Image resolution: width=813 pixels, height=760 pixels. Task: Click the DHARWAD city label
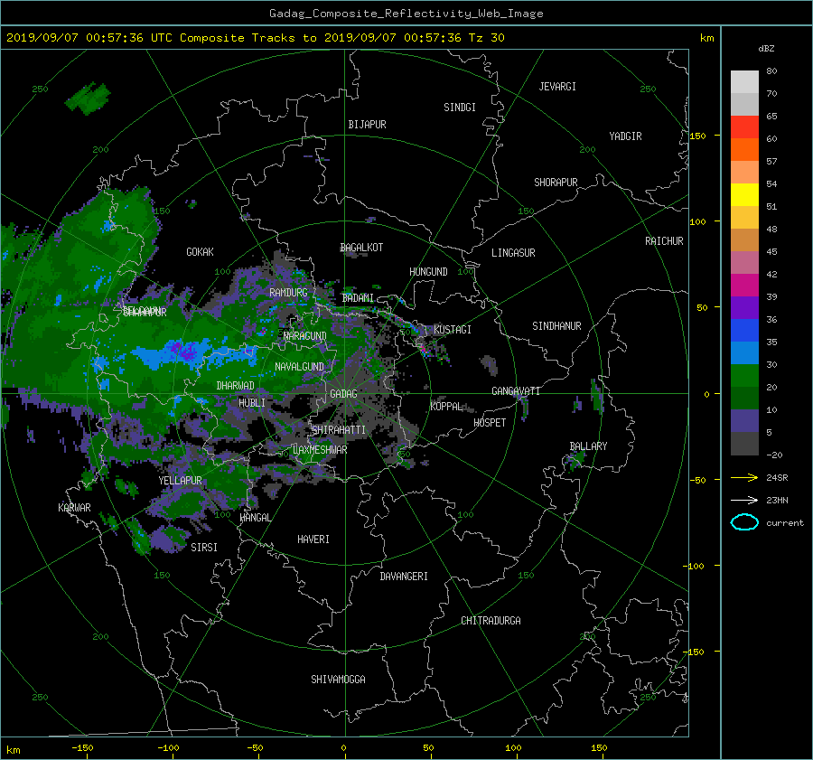pos(235,386)
